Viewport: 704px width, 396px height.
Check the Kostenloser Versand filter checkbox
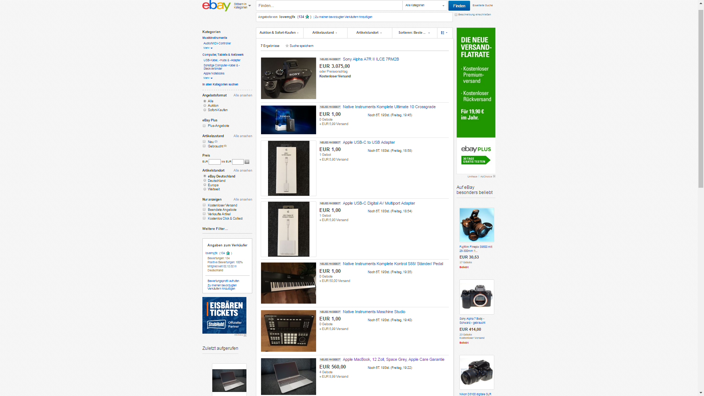pyautogui.click(x=204, y=205)
